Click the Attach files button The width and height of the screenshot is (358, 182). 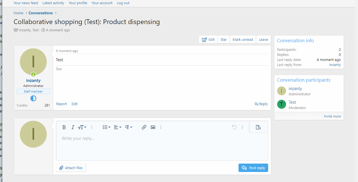(x=71, y=168)
